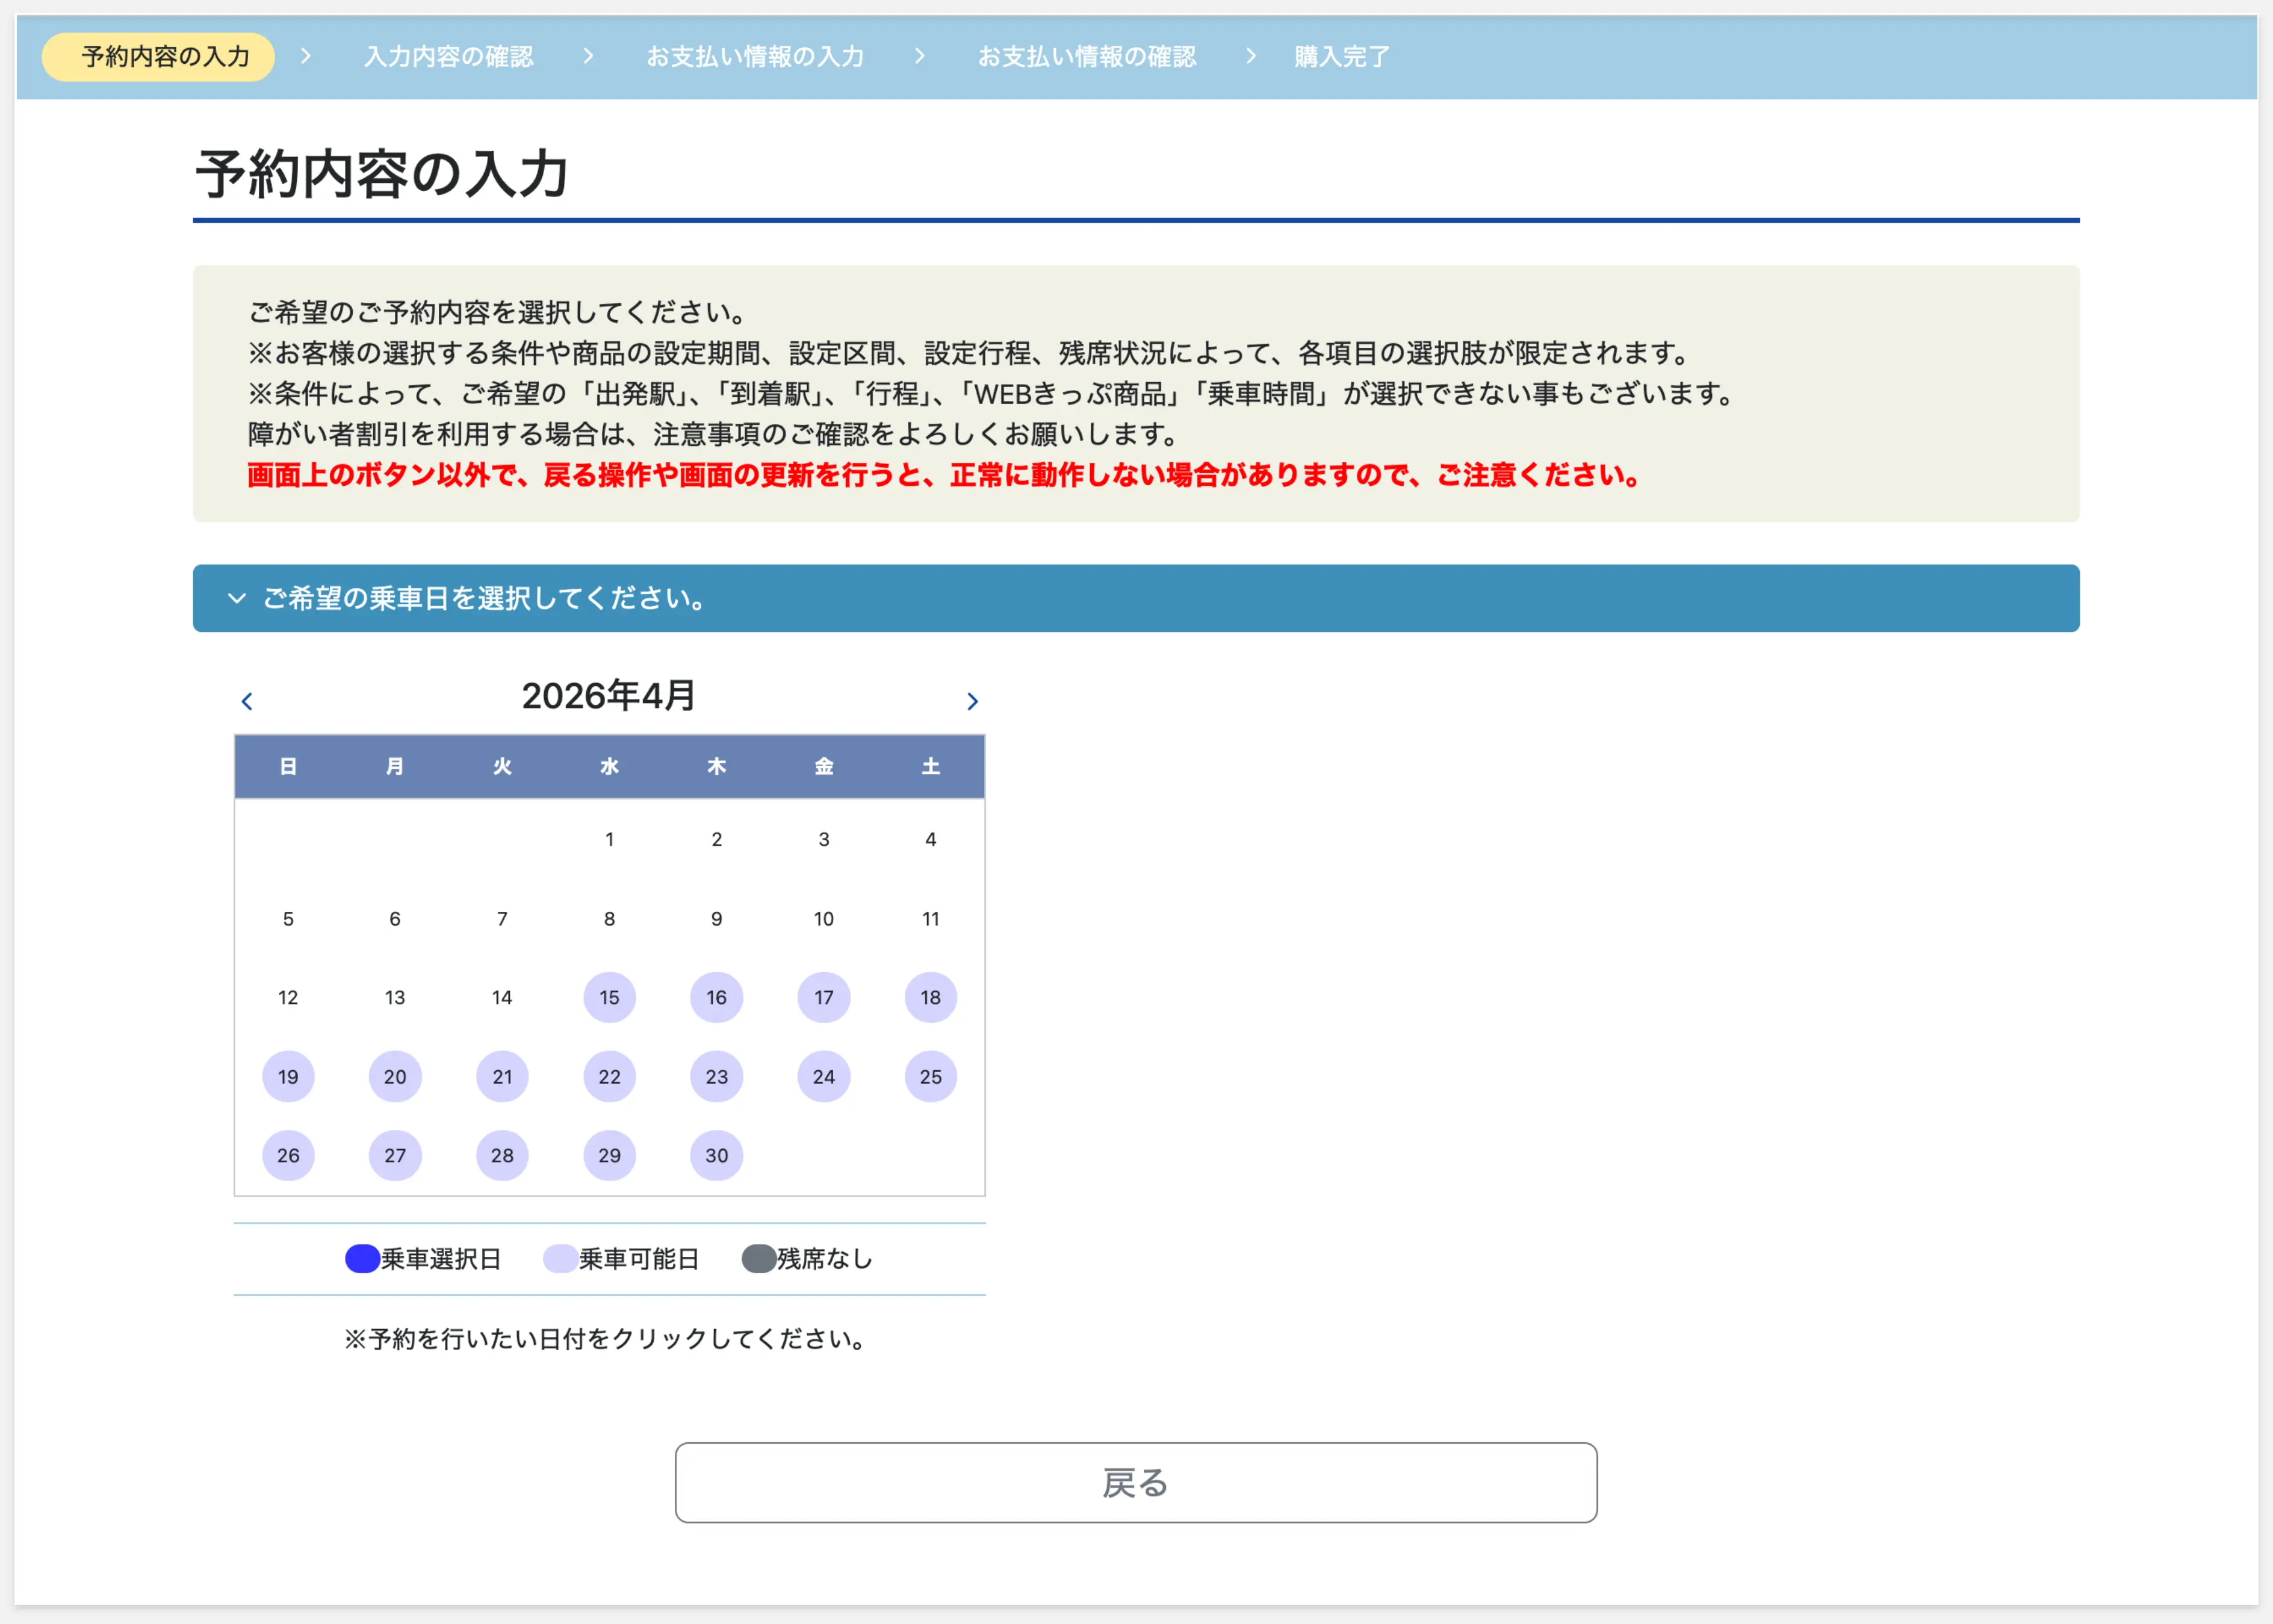Collapse the 乗車日 selection section chevron

[236, 598]
